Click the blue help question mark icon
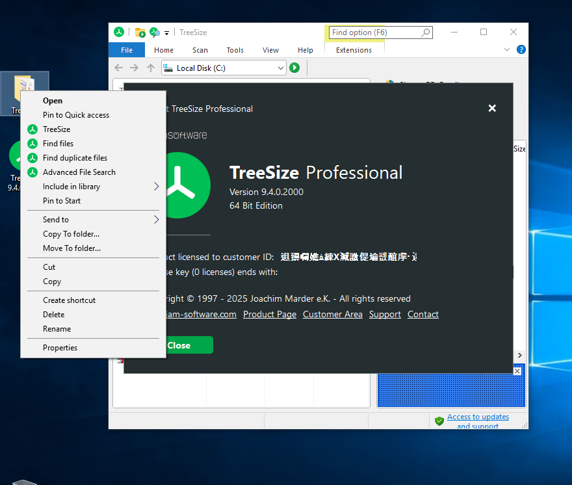This screenshot has width=572, height=485. 521,49
